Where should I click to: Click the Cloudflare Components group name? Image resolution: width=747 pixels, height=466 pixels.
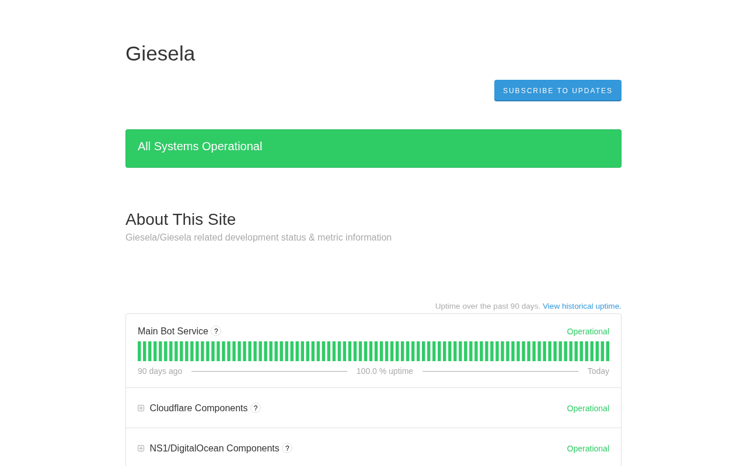(x=198, y=408)
